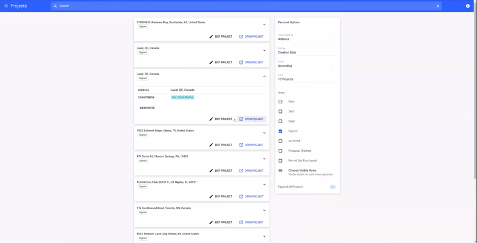
Task: Open the View project by Address dropdown
Action: pos(307,39)
